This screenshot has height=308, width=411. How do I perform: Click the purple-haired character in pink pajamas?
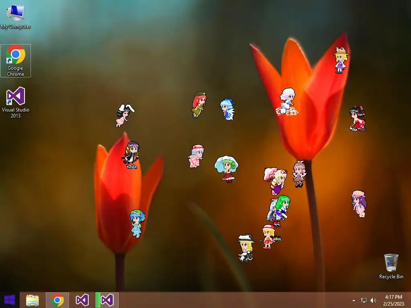359,204
